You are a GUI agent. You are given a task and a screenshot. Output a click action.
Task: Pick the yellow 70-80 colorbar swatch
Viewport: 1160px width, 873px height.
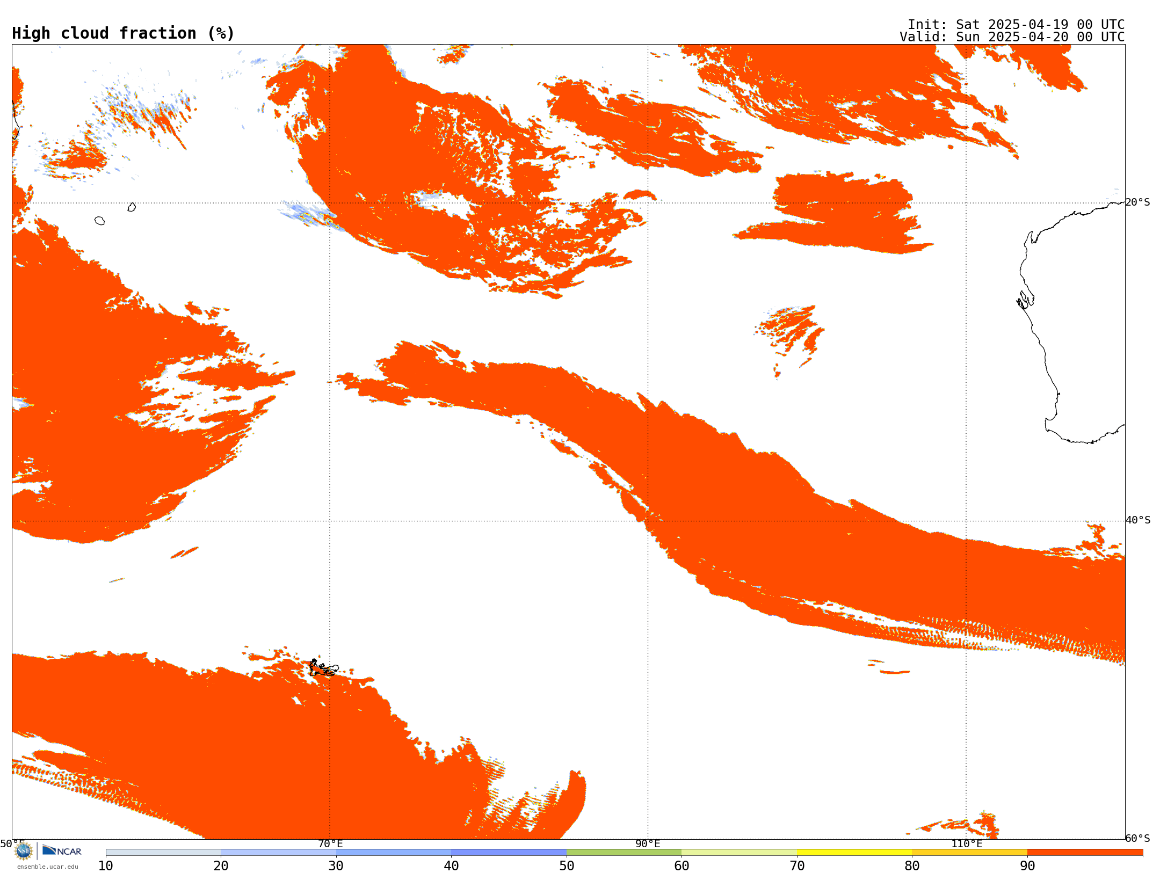pos(854,853)
